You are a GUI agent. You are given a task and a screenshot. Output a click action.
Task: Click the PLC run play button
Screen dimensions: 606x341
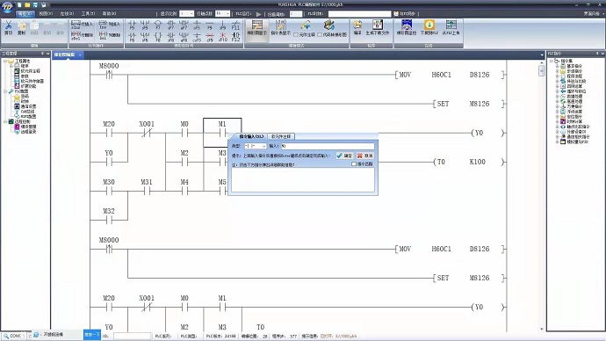pos(258,14)
